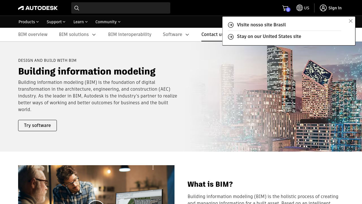This screenshot has width=362, height=204.
Task: Focus the top search input field
Action: (x=124, y=8)
